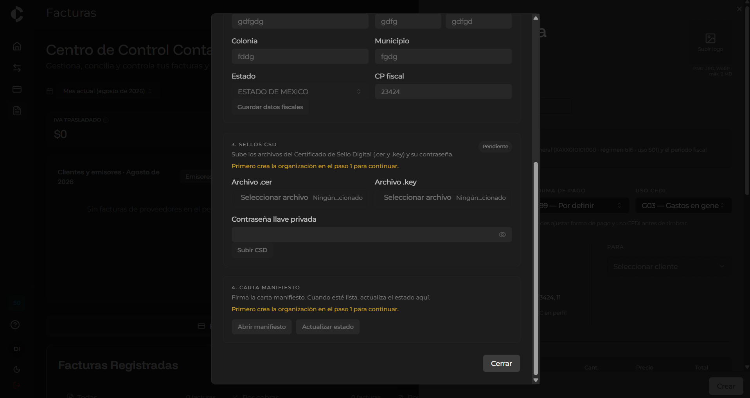Screen dimensions: 750x398
Task: Click the Subir logo image icon
Action: [x=710, y=38]
